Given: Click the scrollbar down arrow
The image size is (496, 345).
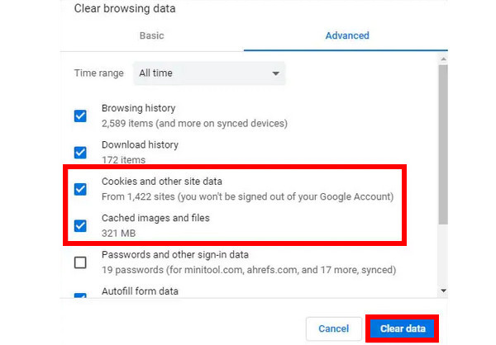Looking at the screenshot, I should 443,291.
